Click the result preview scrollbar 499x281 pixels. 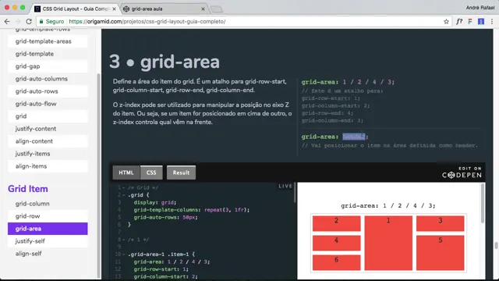click(483, 204)
